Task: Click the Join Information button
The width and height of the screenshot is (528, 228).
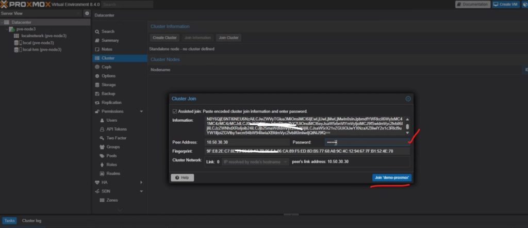Action: (197, 38)
